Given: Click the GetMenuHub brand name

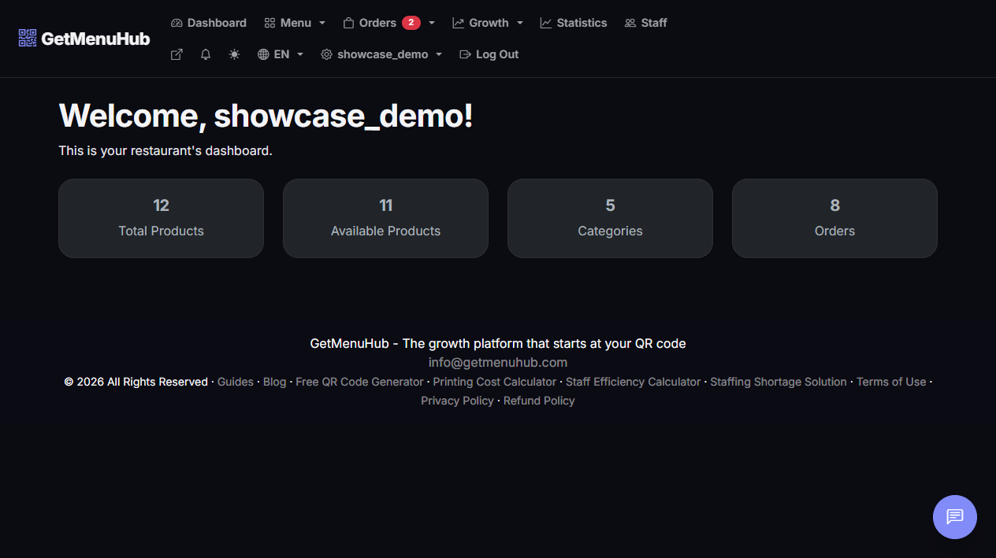Looking at the screenshot, I should 95,39.
